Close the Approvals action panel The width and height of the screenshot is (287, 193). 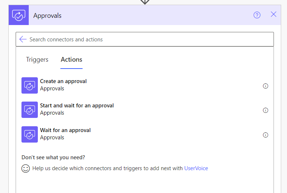274,14
